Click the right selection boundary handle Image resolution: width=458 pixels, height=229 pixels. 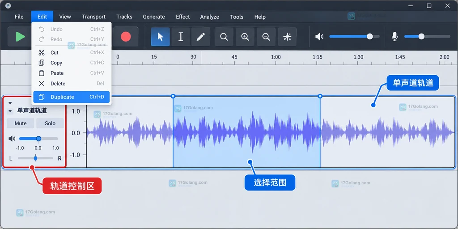pyautogui.click(x=320, y=96)
